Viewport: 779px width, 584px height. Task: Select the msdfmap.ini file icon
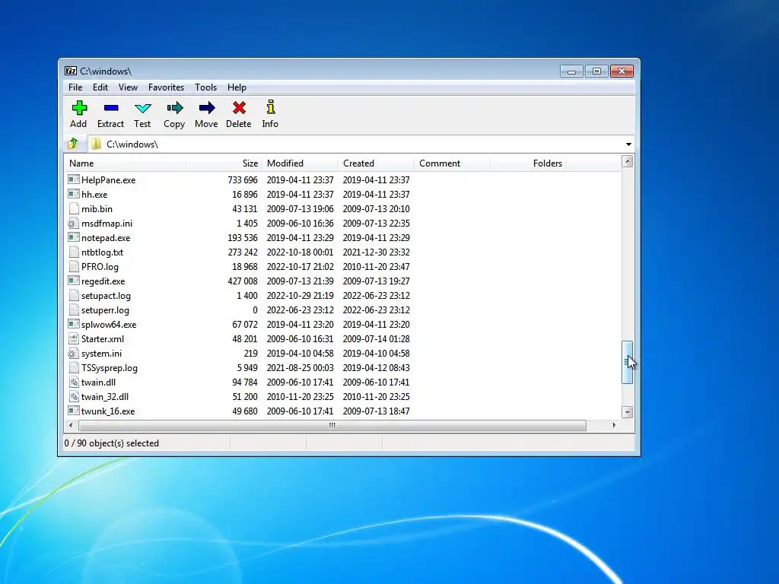pyautogui.click(x=74, y=223)
